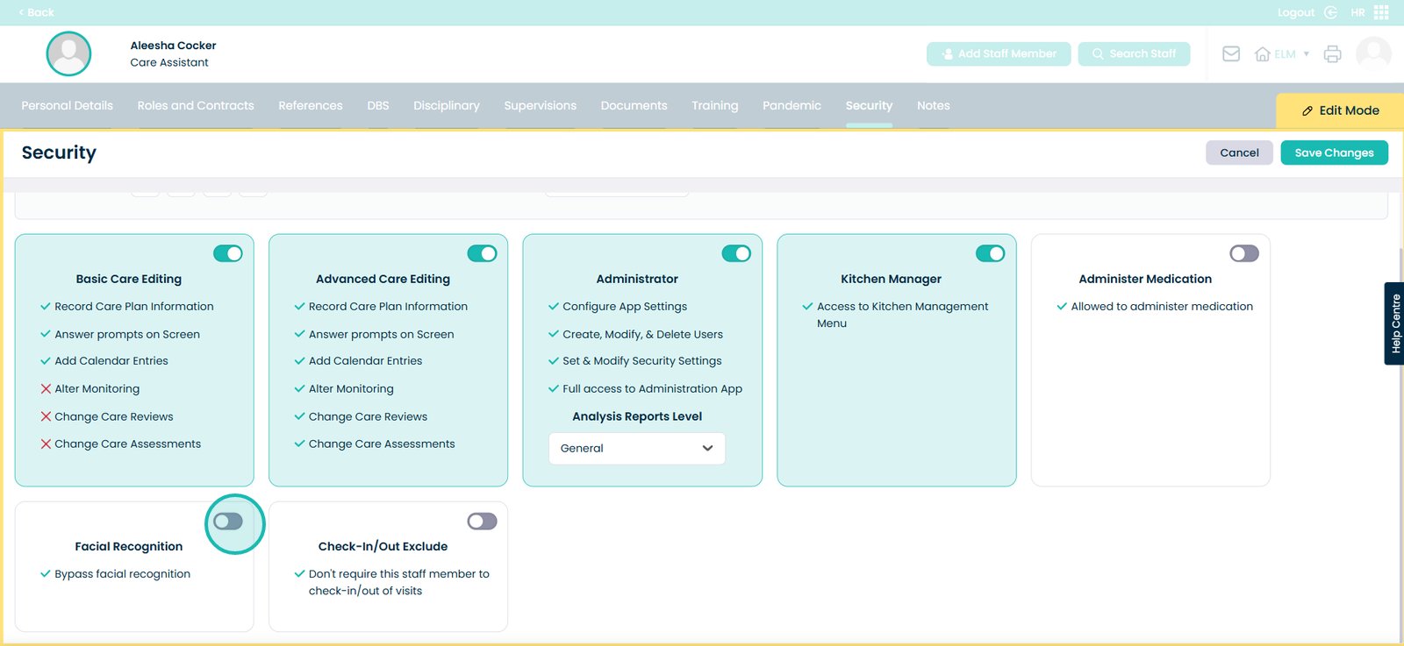Enable the Administer Medication toggle

pos(1244,253)
